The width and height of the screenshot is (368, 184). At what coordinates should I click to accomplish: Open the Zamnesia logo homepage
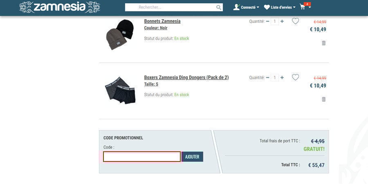tap(60, 7)
